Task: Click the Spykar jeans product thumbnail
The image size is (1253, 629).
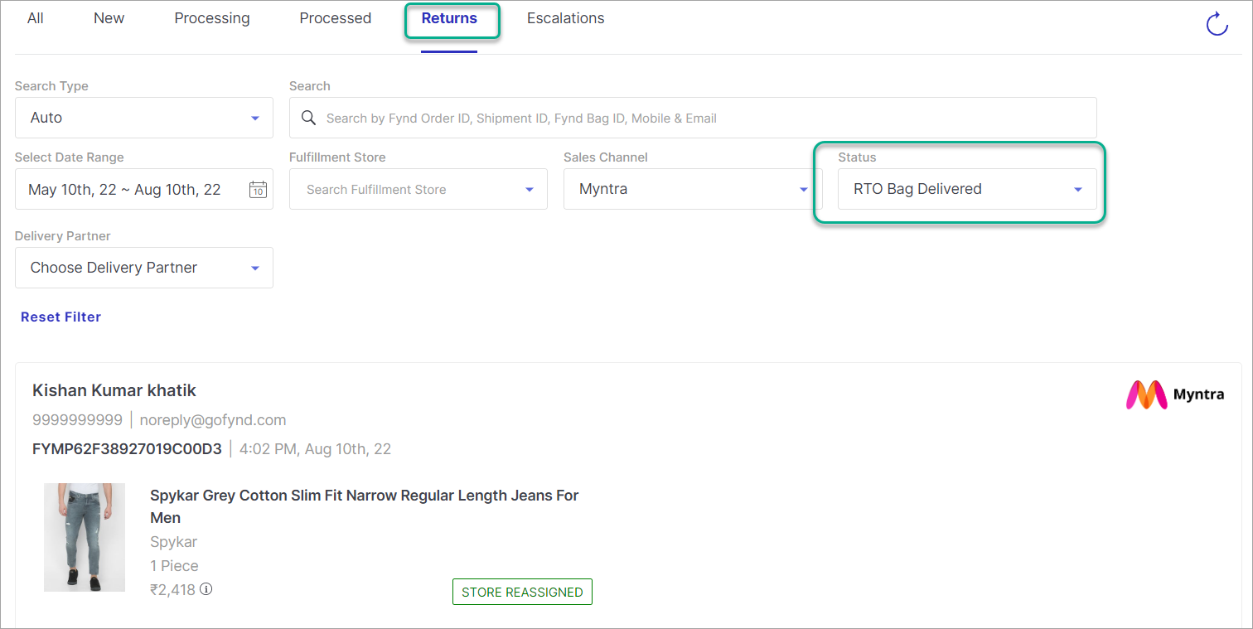Action: [84, 537]
